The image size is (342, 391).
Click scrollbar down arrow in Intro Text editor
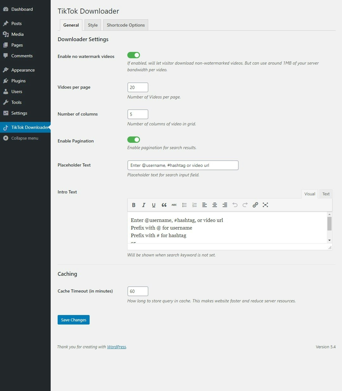[x=329, y=240]
